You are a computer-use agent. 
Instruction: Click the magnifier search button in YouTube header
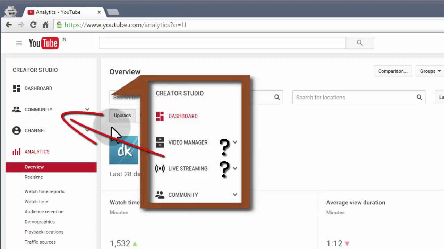coord(360,43)
